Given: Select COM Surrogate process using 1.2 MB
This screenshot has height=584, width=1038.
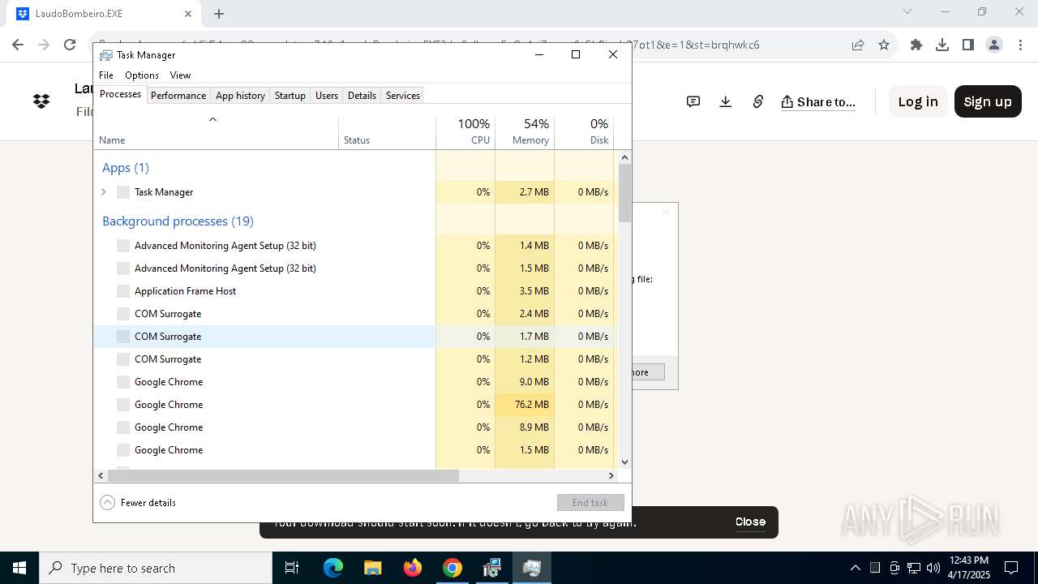Looking at the screenshot, I should (354, 359).
